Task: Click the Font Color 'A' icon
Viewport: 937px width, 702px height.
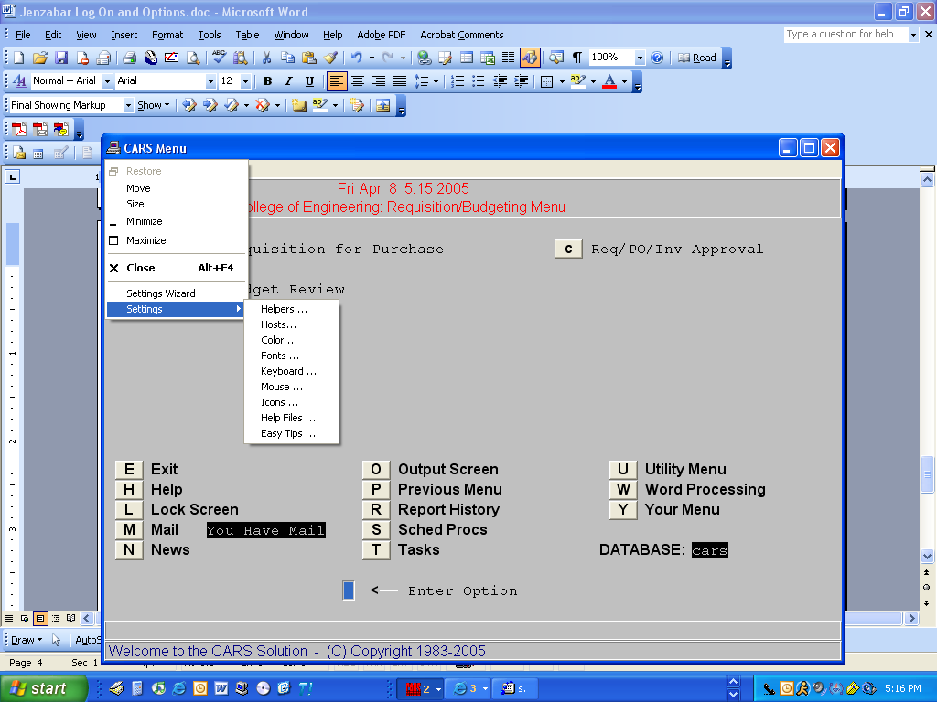Action: click(609, 81)
